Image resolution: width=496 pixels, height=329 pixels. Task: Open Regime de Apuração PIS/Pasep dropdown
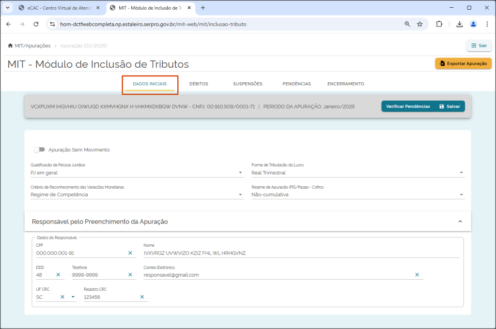358,194
